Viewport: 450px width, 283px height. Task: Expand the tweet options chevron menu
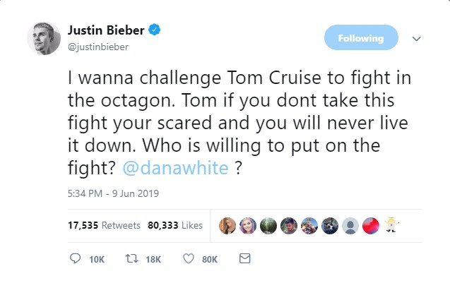(416, 39)
